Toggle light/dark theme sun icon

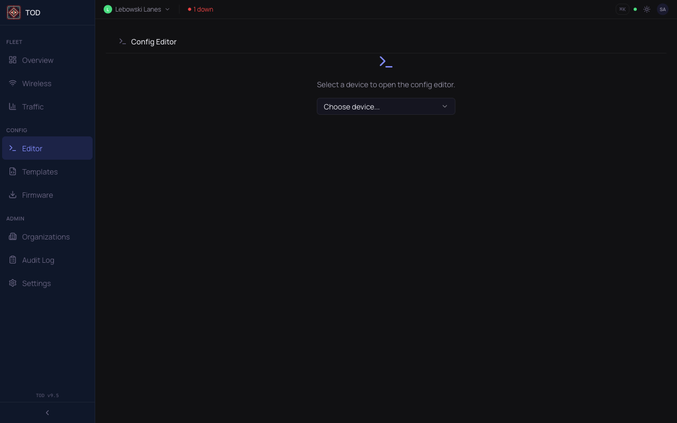tap(647, 10)
